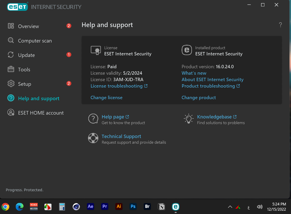Open About ESET Internet Security
291x214 pixels.
213,80
